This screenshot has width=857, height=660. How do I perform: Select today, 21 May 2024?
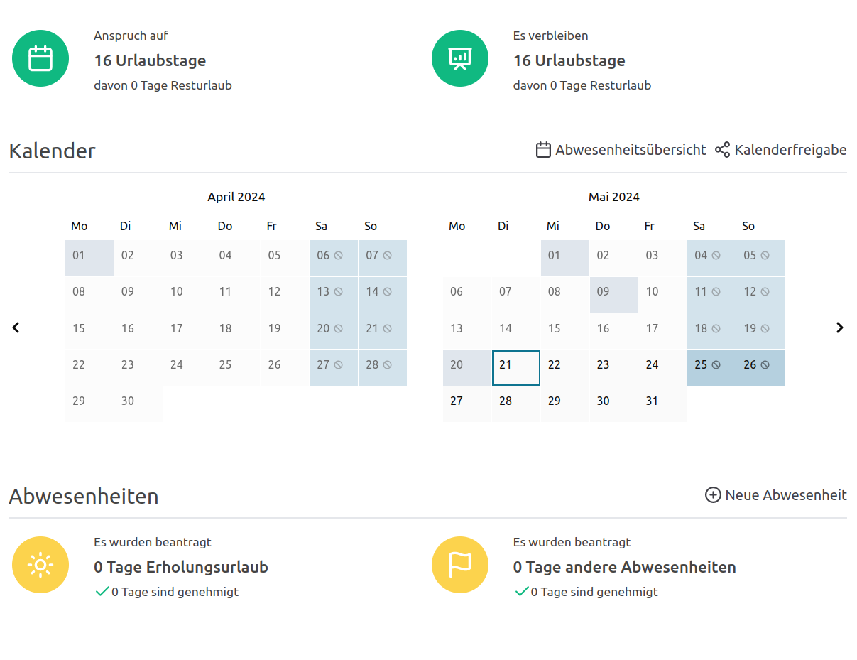[516, 367]
